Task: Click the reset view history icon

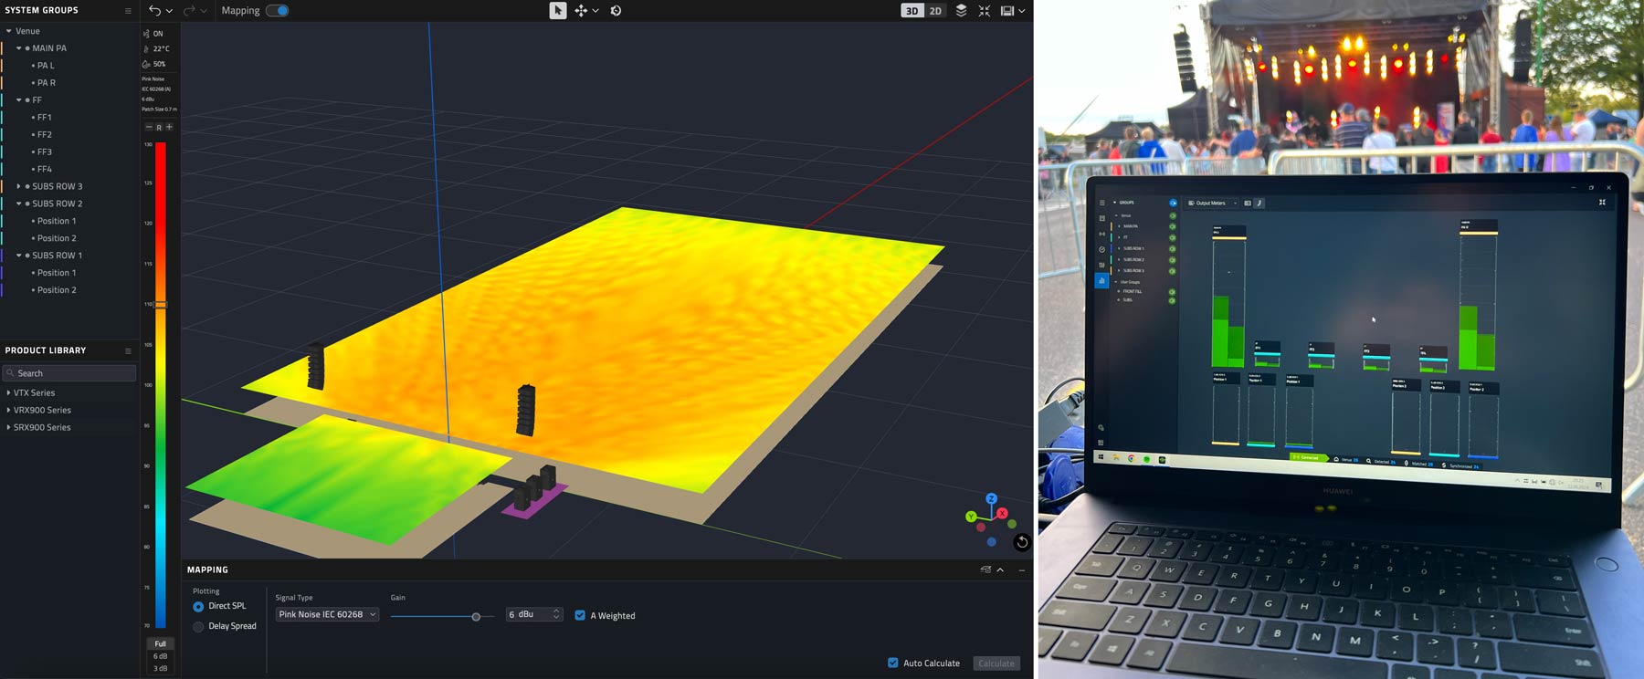Action: pos(616,11)
